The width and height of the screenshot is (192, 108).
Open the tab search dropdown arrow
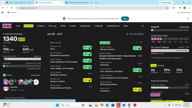point(2,2)
